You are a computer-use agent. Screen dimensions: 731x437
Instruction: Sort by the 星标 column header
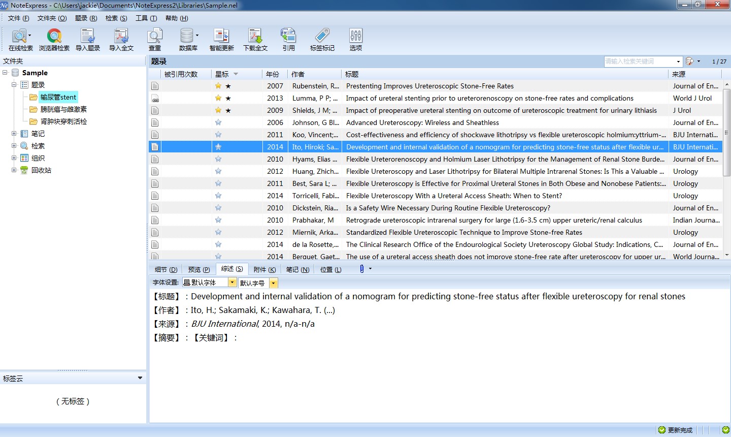237,74
